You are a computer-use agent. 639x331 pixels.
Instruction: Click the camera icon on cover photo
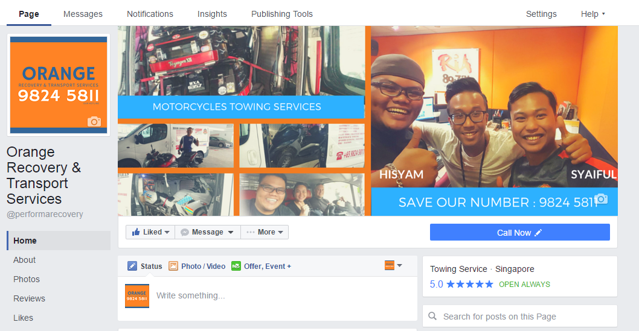pyautogui.click(x=601, y=199)
